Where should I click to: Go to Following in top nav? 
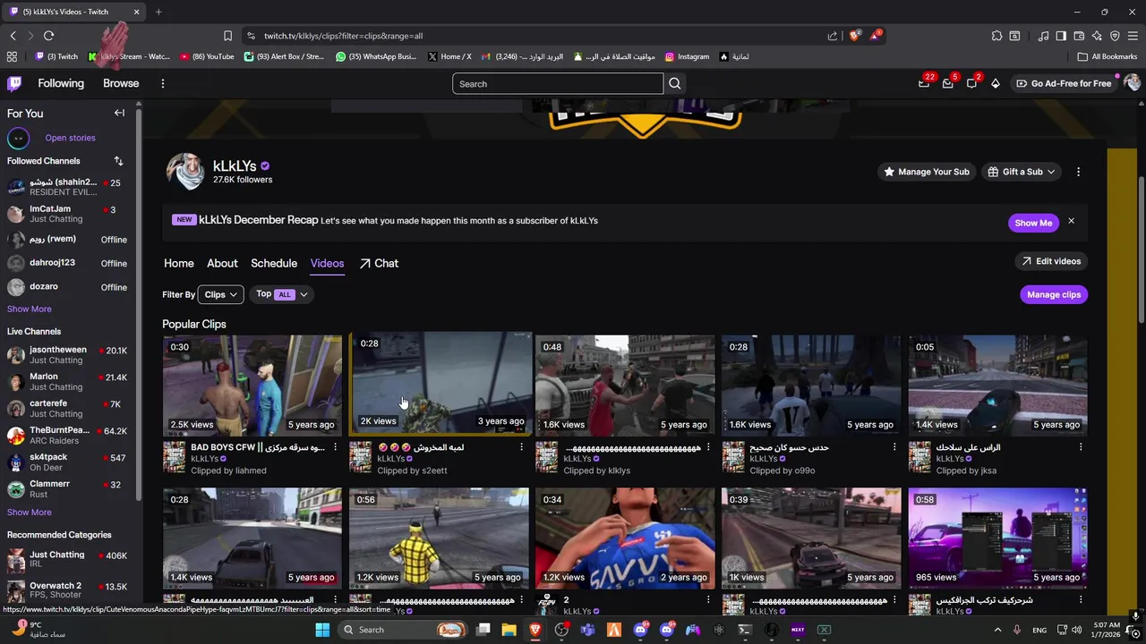point(61,83)
